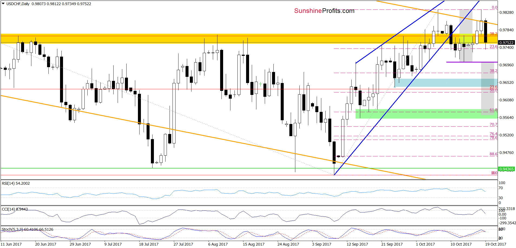The height and width of the screenshot is (248, 516).
Task: Click the 0.95640 price axis label
Action: (506, 118)
